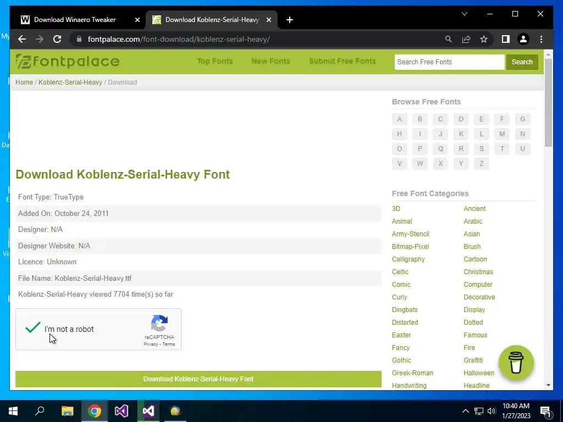Open the notification center icon
Image resolution: width=563 pixels, height=422 pixels.
(x=545, y=411)
